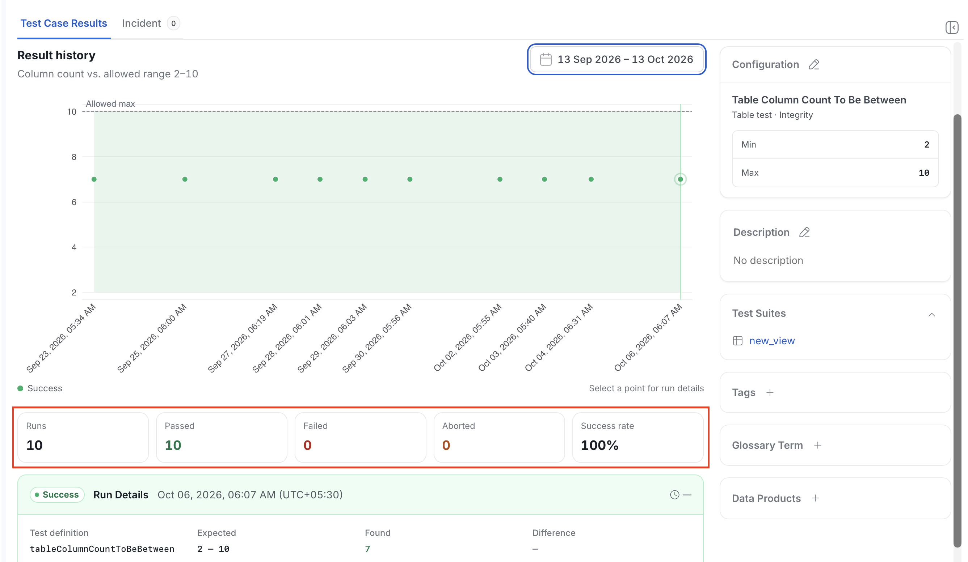
Task: Select the Sep 28, 2026 data point
Action: coord(320,179)
